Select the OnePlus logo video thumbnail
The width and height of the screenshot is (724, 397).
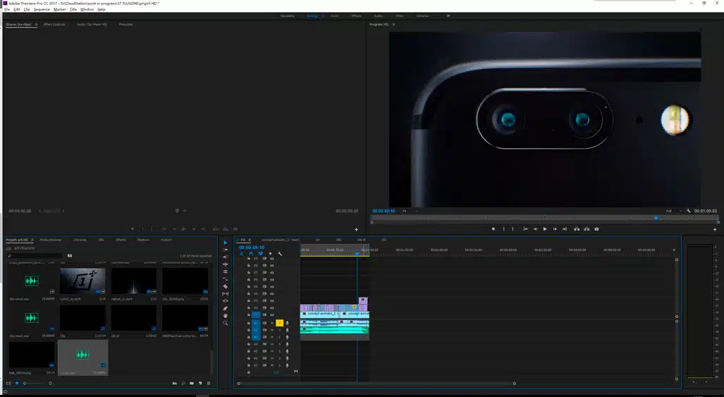click(x=82, y=280)
